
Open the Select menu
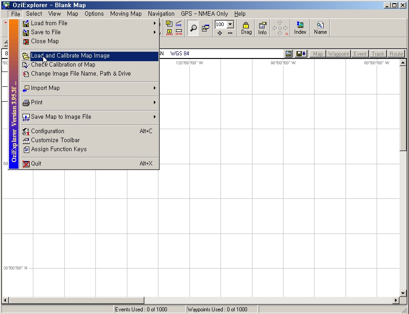point(34,14)
